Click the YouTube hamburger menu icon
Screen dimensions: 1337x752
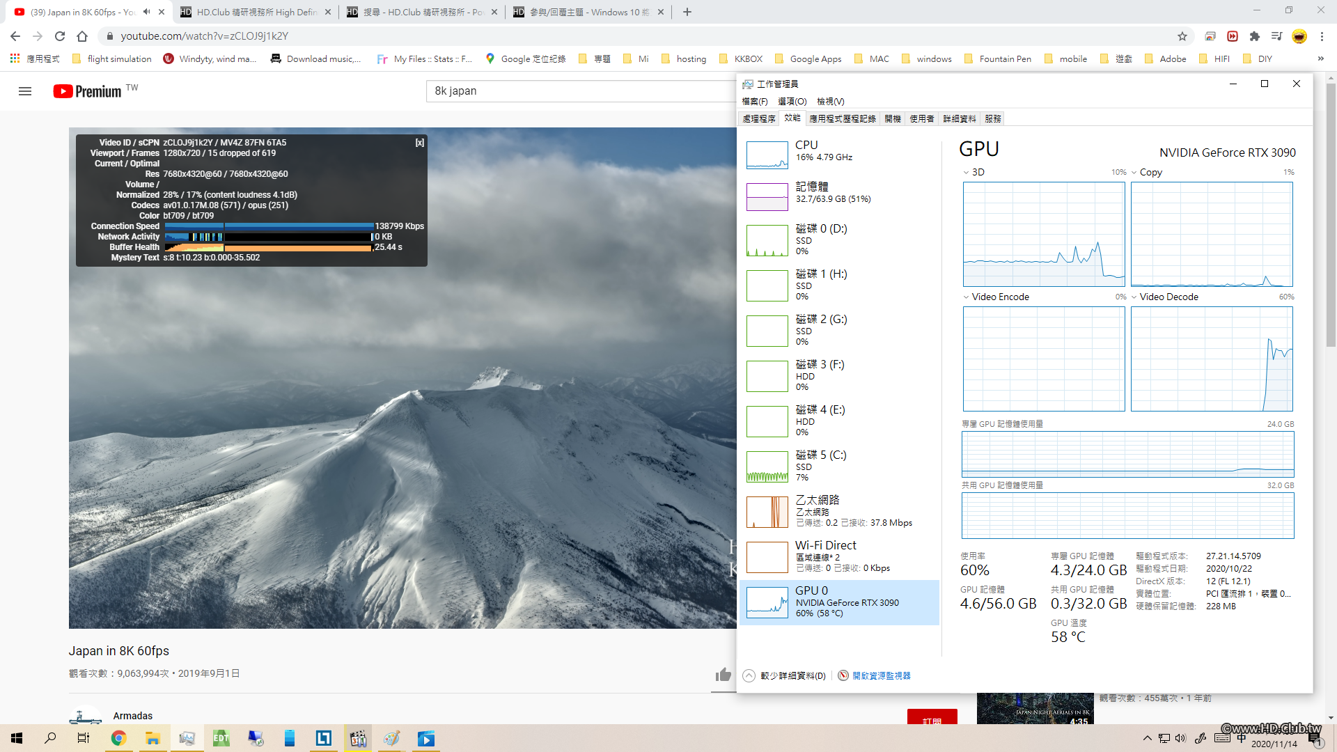[25, 91]
